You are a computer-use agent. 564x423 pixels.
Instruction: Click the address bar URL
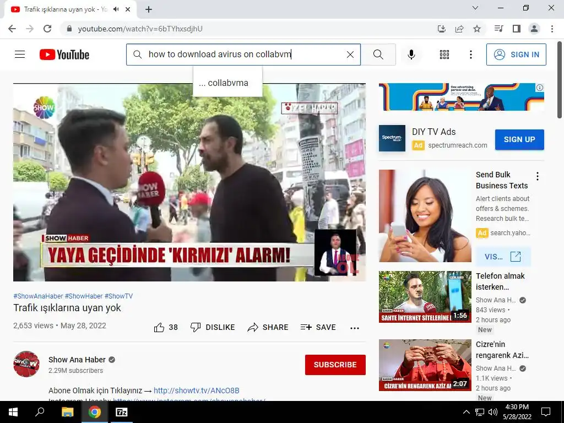coord(140,29)
